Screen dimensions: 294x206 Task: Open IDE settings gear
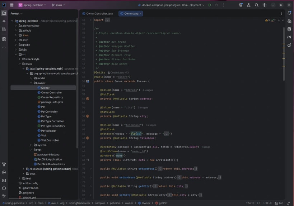click(x=264, y=5)
